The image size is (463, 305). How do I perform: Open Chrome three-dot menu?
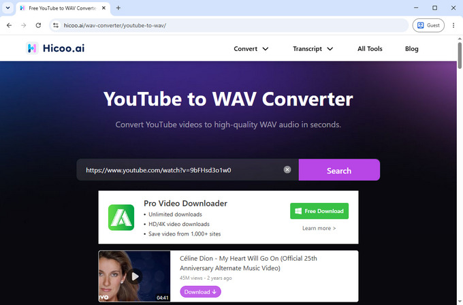coord(453,25)
